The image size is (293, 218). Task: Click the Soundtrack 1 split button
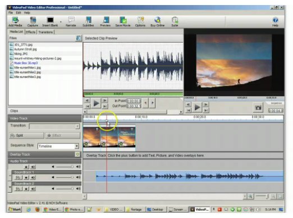click(x=18, y=178)
